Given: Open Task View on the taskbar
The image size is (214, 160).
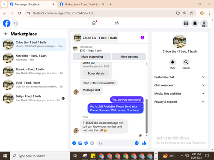Looking at the screenshot, I should (x=75, y=156).
